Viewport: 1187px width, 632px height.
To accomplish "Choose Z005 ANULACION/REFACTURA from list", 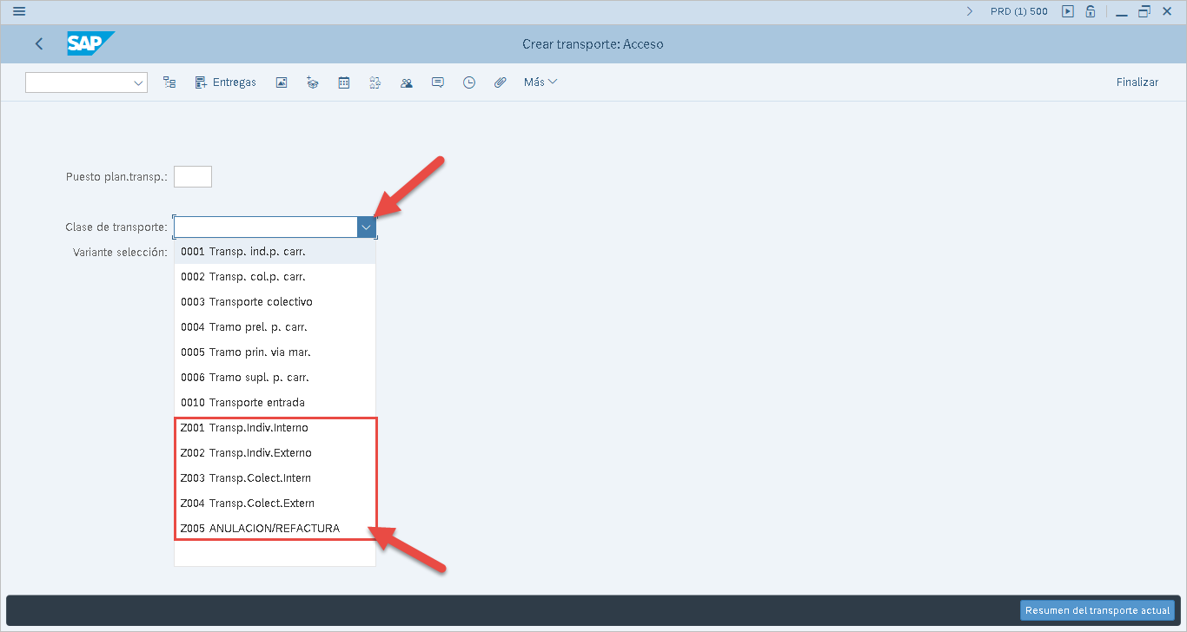I will click(260, 529).
